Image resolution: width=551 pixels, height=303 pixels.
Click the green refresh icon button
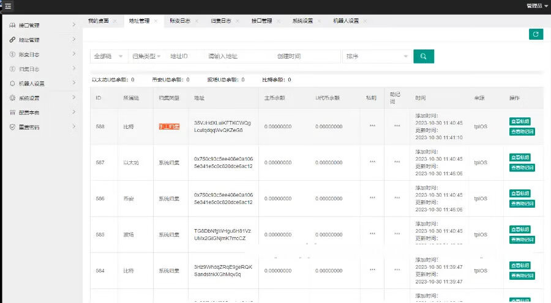coord(536,34)
